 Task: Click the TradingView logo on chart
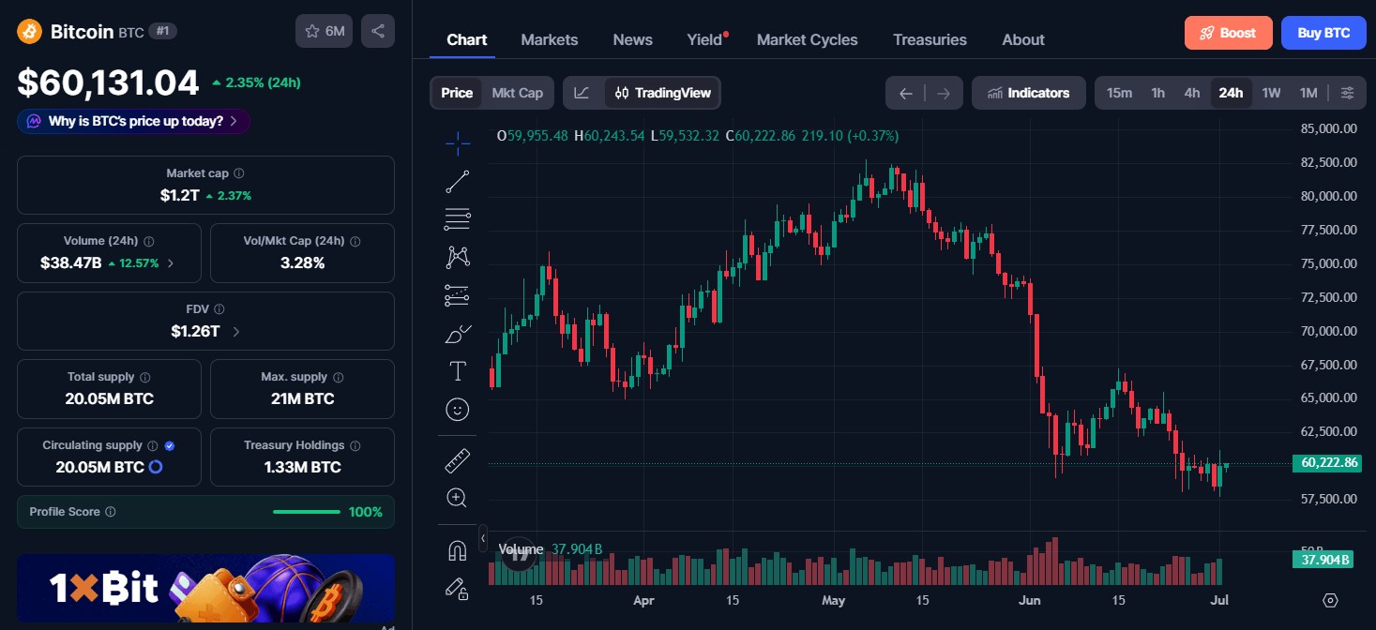518,553
